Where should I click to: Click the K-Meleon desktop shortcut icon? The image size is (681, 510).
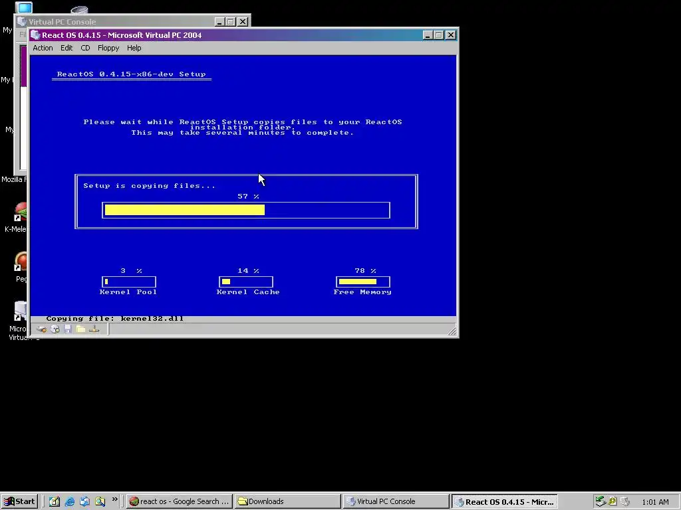tap(21, 212)
